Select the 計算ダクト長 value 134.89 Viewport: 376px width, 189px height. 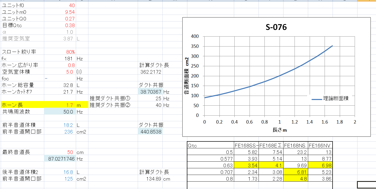[150, 179]
